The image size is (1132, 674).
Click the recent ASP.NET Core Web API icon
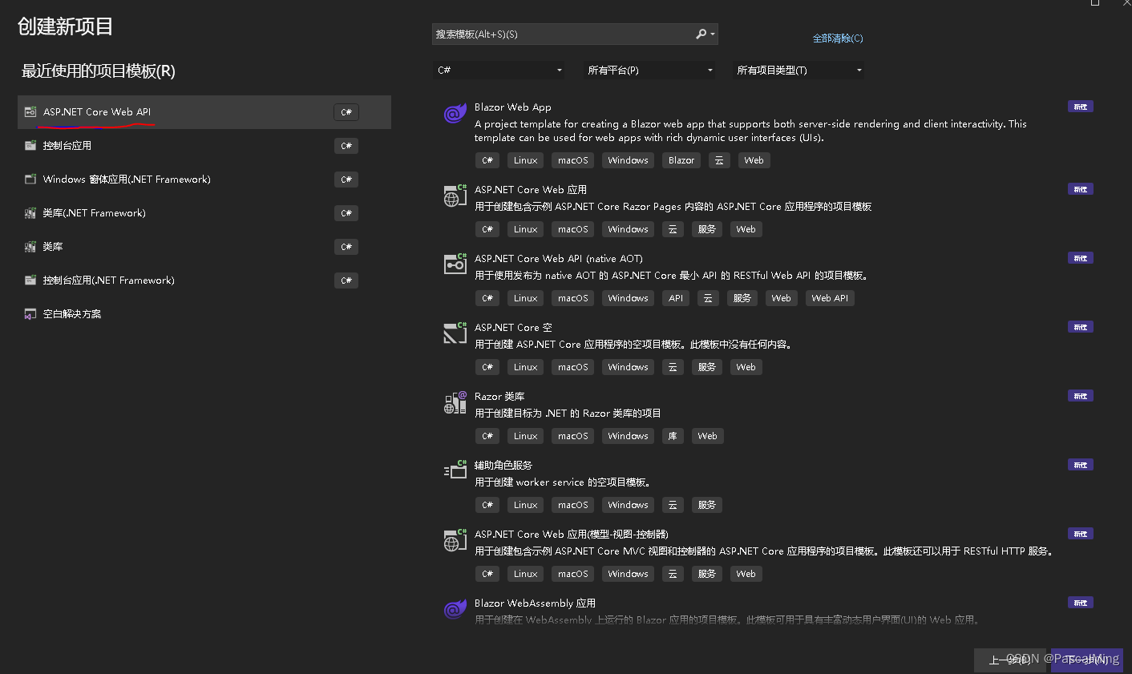(30, 112)
